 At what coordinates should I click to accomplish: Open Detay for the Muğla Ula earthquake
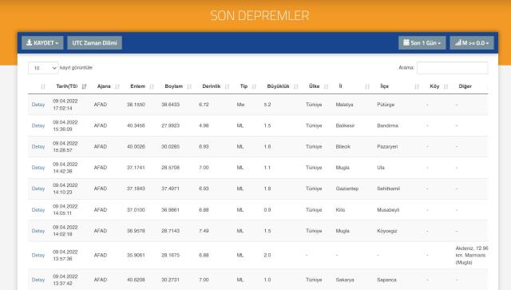[x=38, y=168]
